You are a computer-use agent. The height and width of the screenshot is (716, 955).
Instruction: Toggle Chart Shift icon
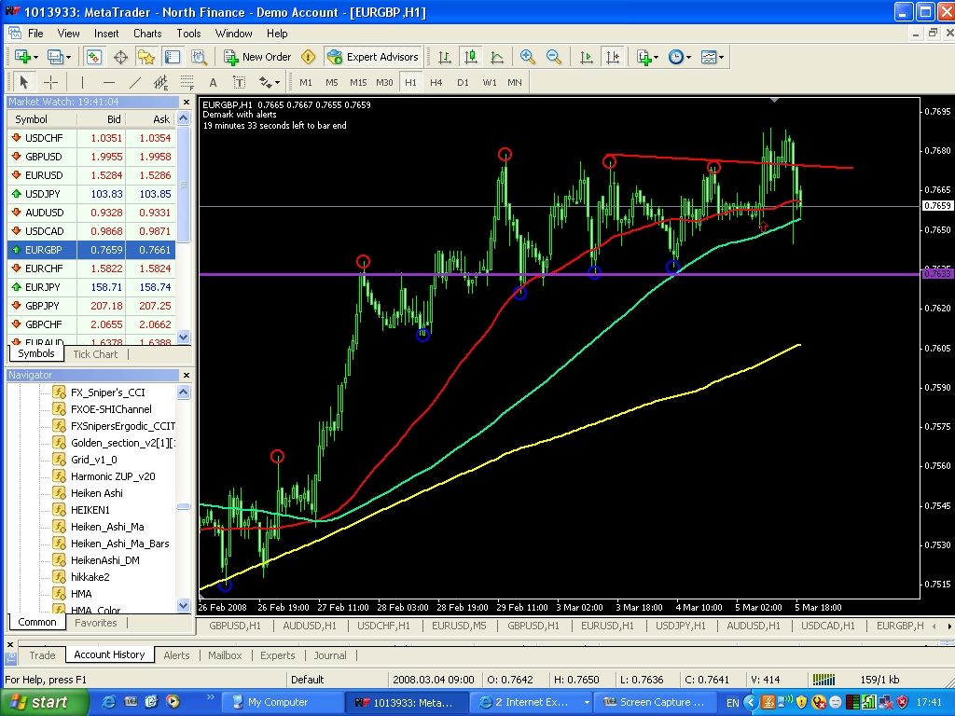pyautogui.click(x=612, y=57)
